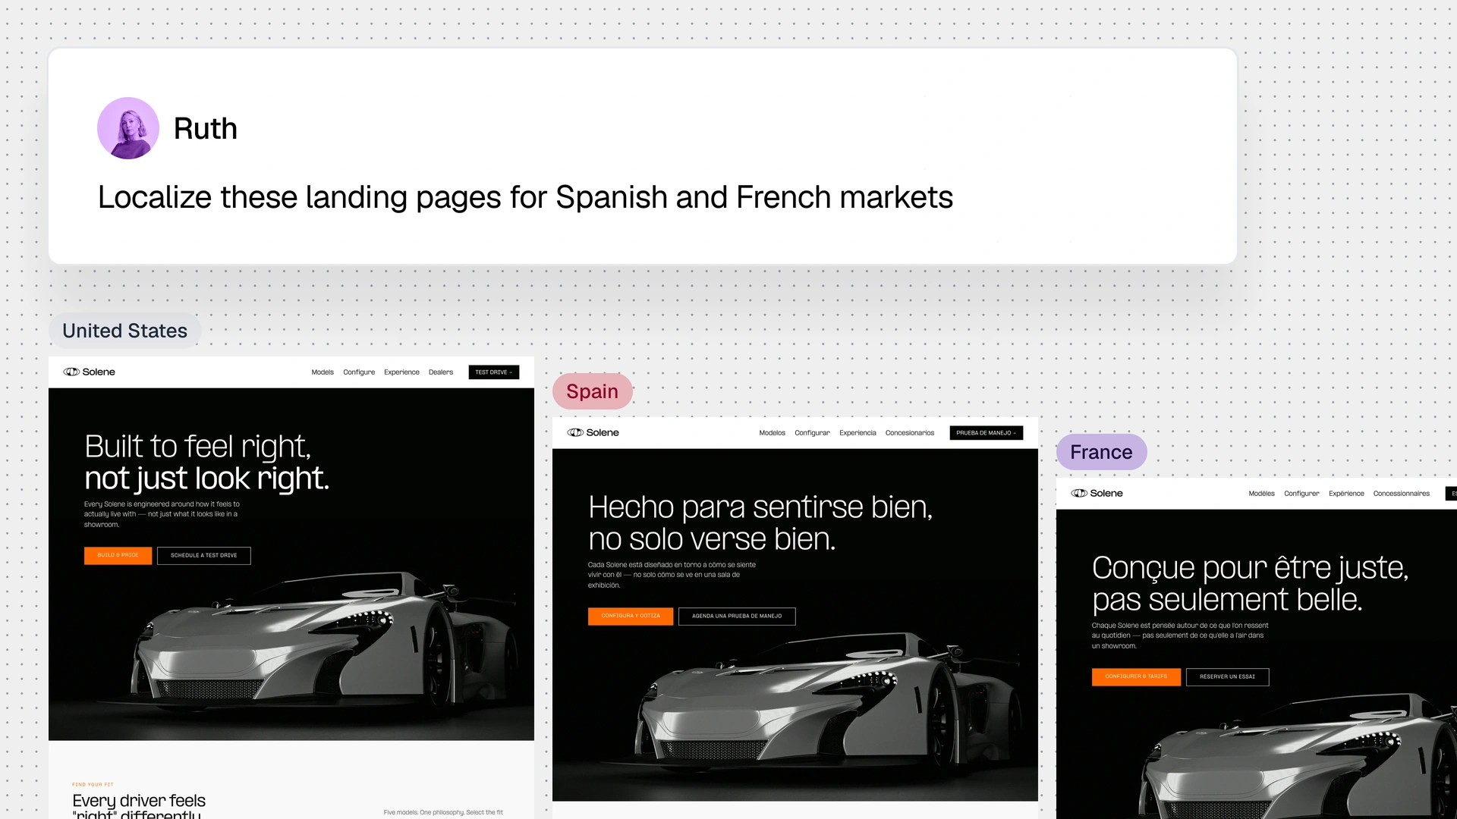Select the Spain frame label
Image resolution: width=1457 pixels, height=819 pixels.
(x=593, y=391)
